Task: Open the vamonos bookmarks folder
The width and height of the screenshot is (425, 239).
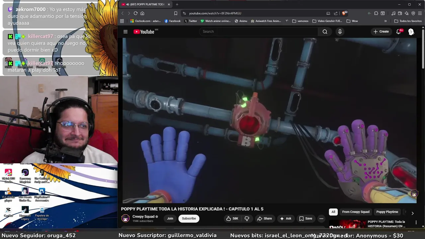Action: [x=300, y=21]
